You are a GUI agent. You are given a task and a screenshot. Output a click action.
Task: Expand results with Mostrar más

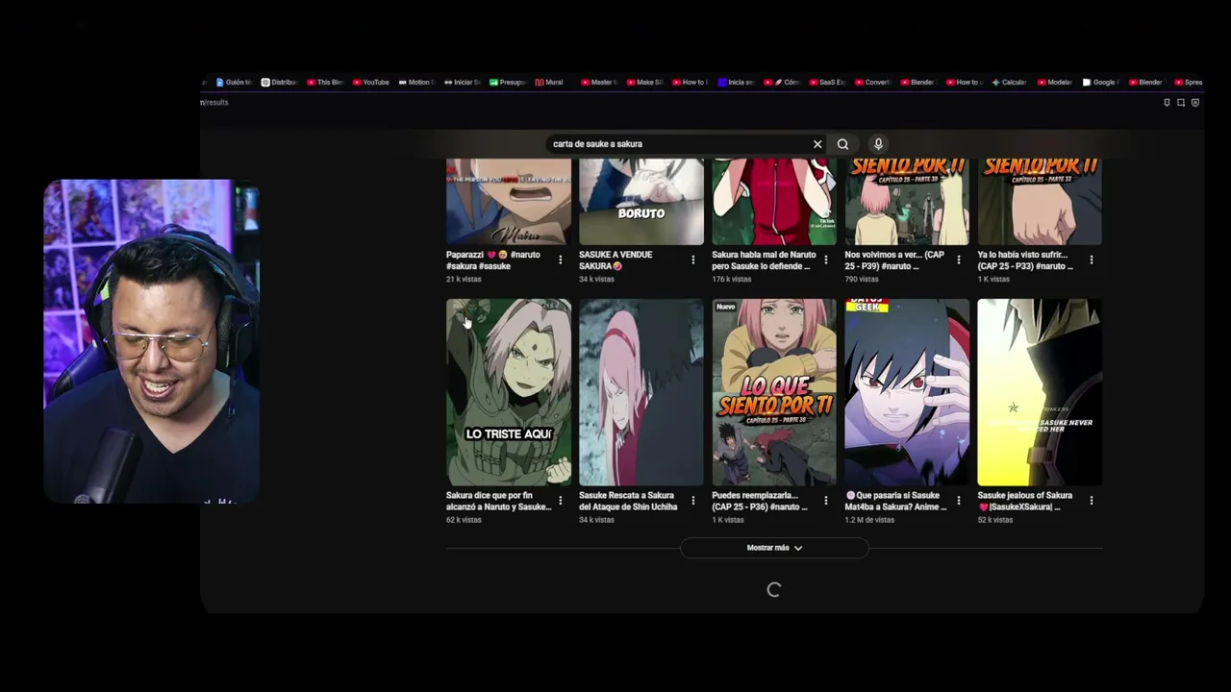click(774, 548)
